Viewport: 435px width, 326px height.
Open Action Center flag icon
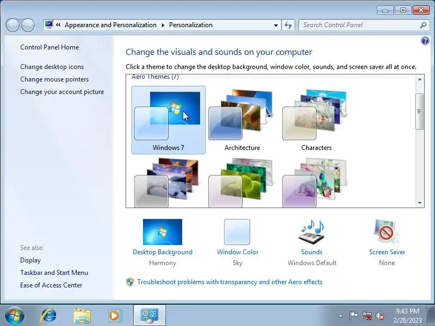pyautogui.click(x=353, y=316)
